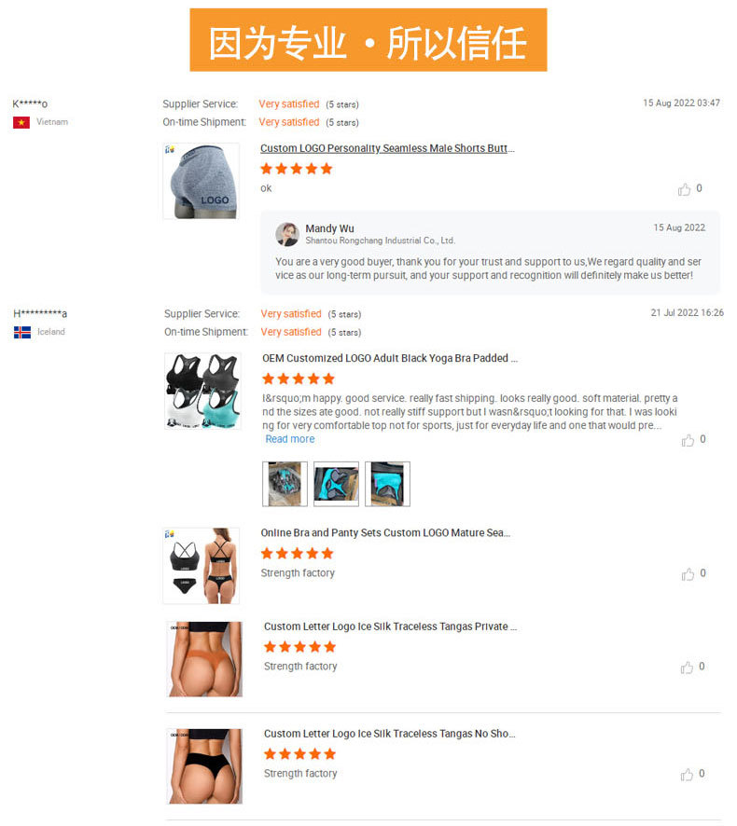Click thumbs-up on the Yoga Bra review
Screen dimensions: 737x826
(x=688, y=440)
